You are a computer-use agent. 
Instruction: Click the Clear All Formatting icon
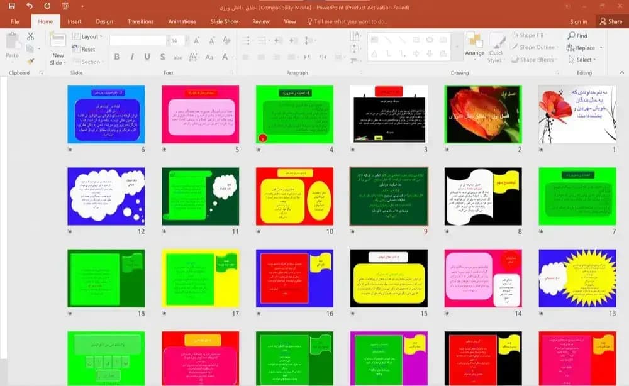coord(226,40)
